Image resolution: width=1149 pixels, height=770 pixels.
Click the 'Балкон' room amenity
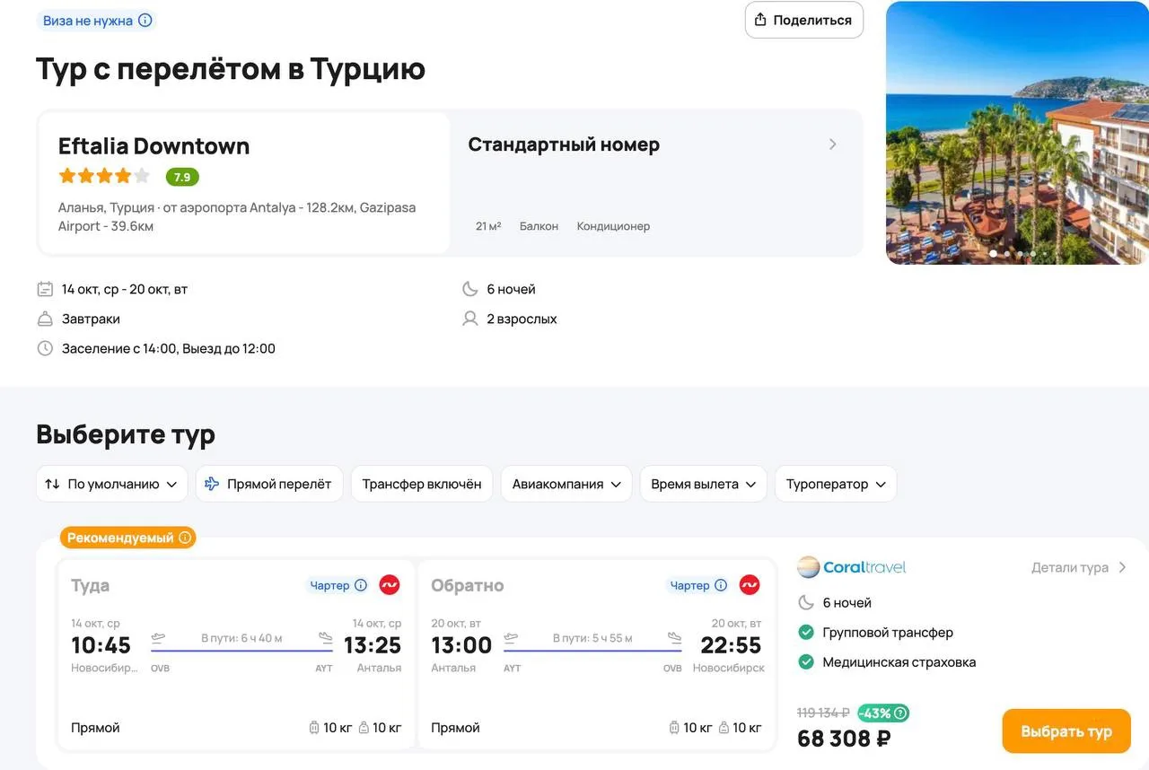tap(539, 226)
